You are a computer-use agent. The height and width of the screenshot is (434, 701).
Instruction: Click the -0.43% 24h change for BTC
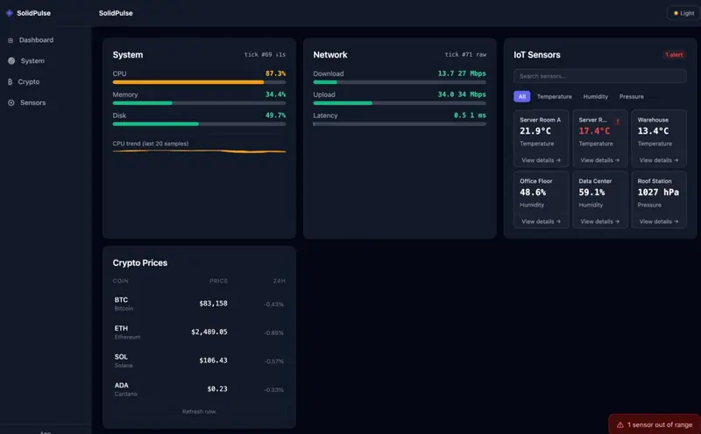273,304
